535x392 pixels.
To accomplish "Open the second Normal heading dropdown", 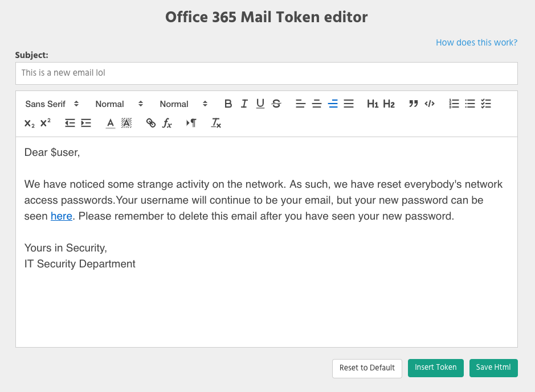I will [183, 104].
